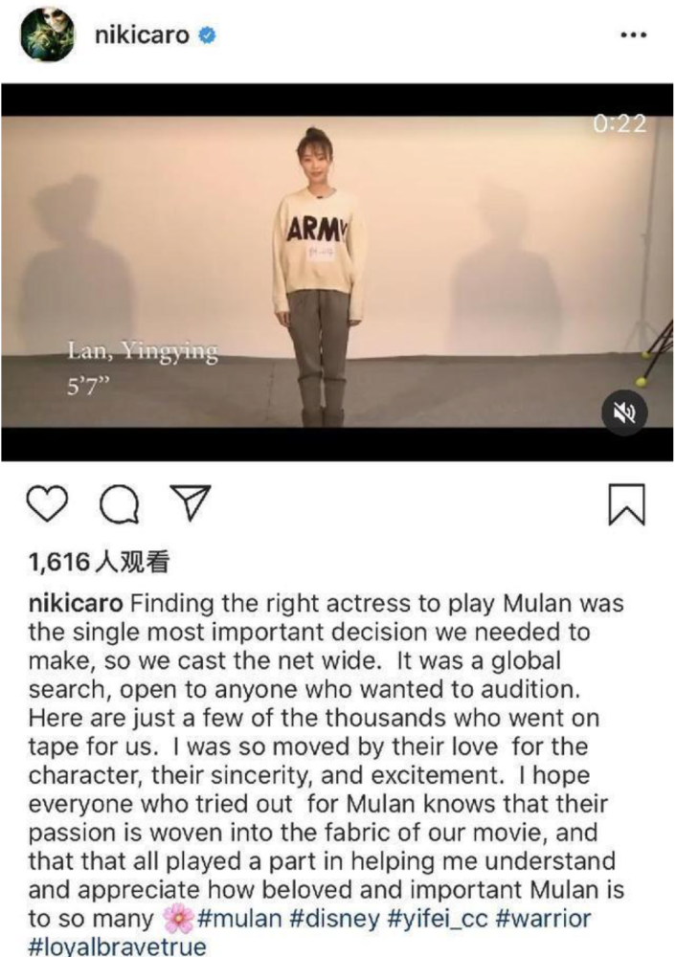Click the flower emoji in the caption
This screenshot has height=957, width=676.
[178, 919]
